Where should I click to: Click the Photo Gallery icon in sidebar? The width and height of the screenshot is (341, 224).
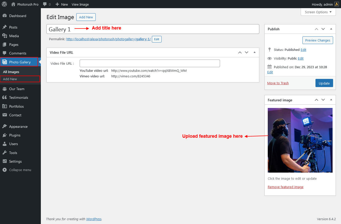[x=5, y=62]
